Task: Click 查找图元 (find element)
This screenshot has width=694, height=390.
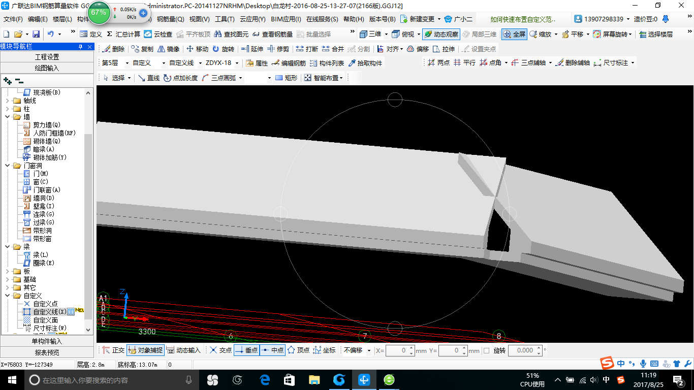Action: pyautogui.click(x=231, y=34)
